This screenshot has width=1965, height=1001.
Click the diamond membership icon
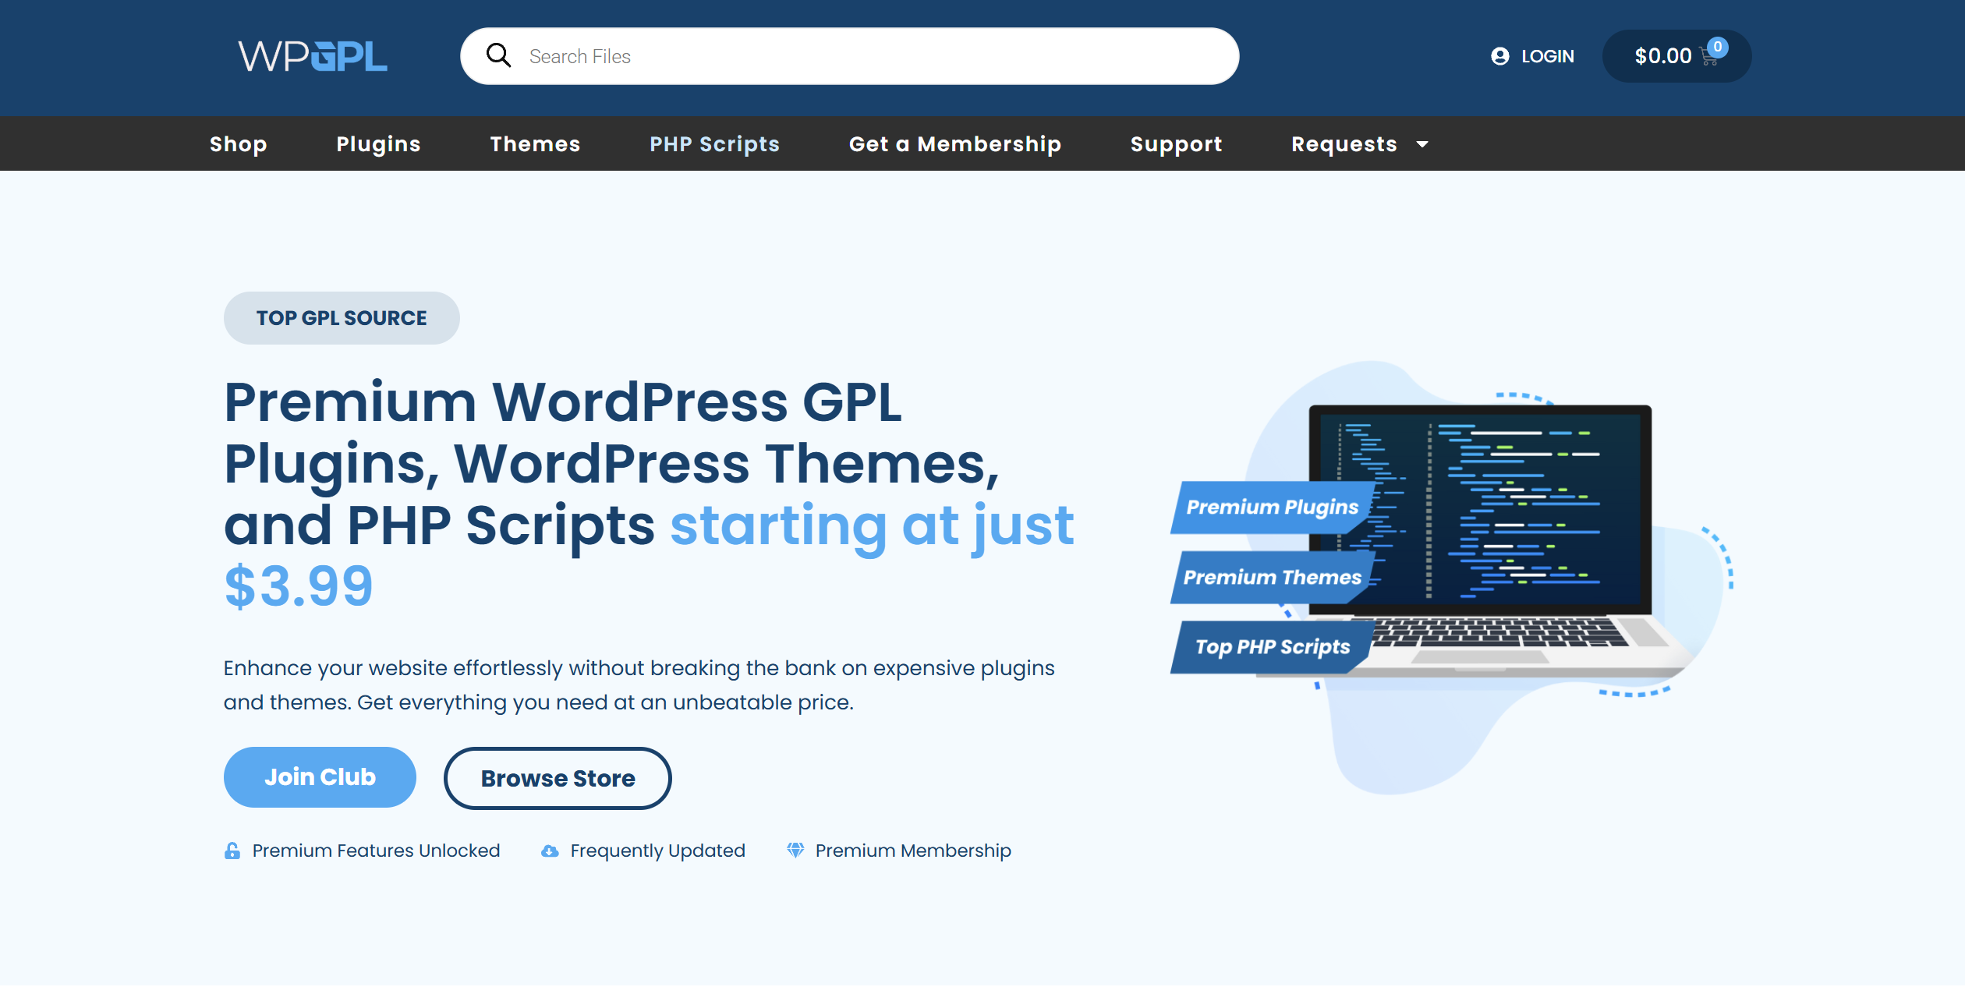[x=795, y=851]
